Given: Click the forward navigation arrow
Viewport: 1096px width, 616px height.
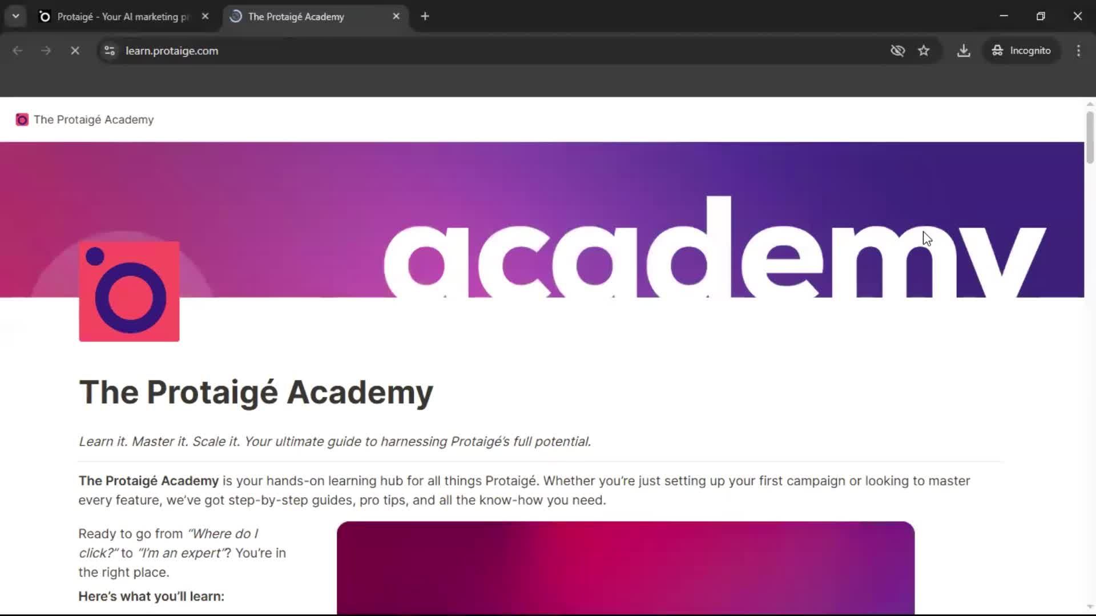Looking at the screenshot, I should [46, 50].
